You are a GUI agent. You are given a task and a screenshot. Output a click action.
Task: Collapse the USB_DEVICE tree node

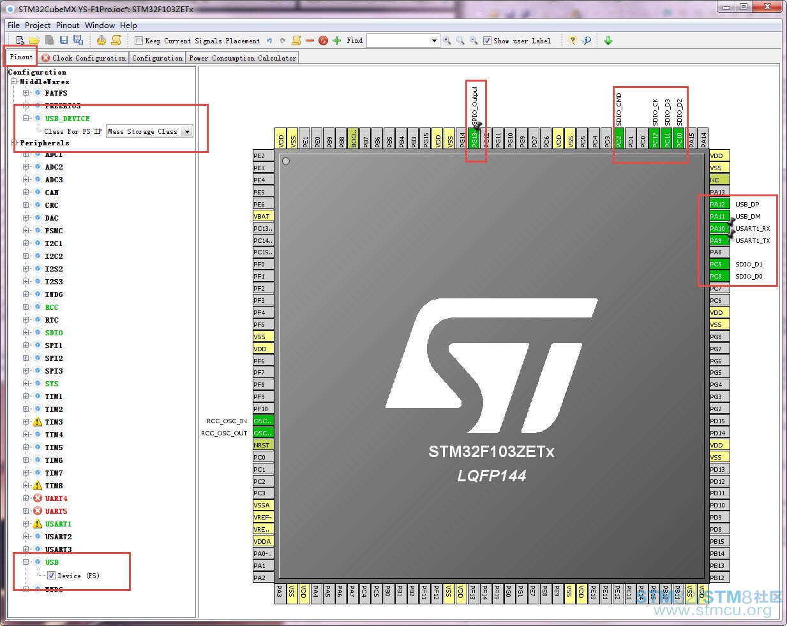pos(26,119)
